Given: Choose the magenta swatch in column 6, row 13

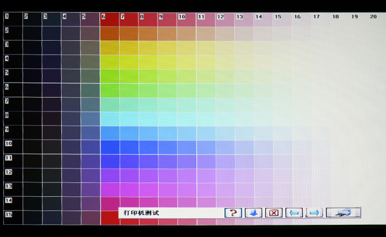Looking at the screenshot, I should coord(109,190).
